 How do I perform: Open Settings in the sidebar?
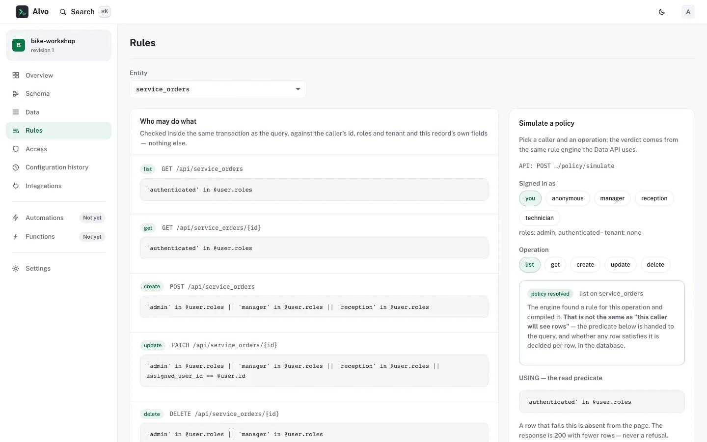pyautogui.click(x=59, y=269)
